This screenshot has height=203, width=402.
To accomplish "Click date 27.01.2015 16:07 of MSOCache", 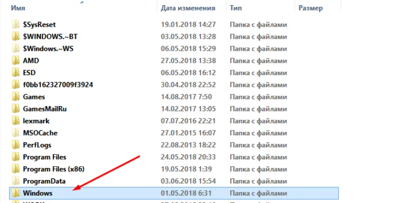I will (188, 133).
